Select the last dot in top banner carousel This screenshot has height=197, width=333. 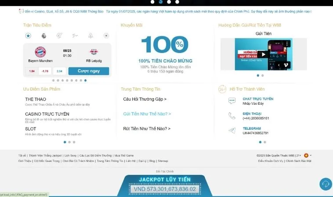(177, 2)
